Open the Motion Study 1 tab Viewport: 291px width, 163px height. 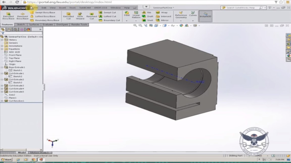click(x=40, y=153)
